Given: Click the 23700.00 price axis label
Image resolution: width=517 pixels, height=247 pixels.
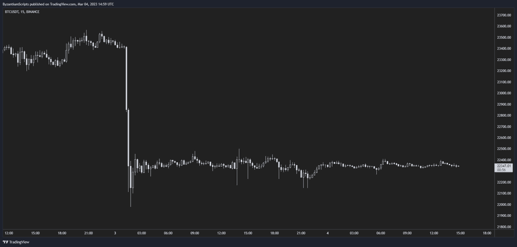Looking at the screenshot, I should pos(504,15).
